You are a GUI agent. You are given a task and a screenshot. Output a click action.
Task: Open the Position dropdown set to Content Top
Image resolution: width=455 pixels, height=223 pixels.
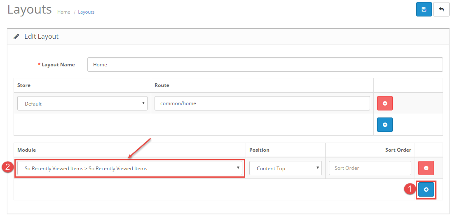pos(285,168)
